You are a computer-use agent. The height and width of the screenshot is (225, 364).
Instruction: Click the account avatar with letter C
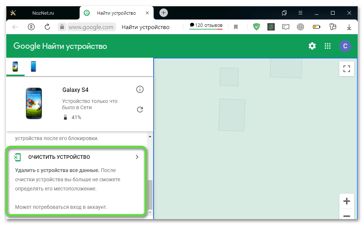(x=345, y=46)
